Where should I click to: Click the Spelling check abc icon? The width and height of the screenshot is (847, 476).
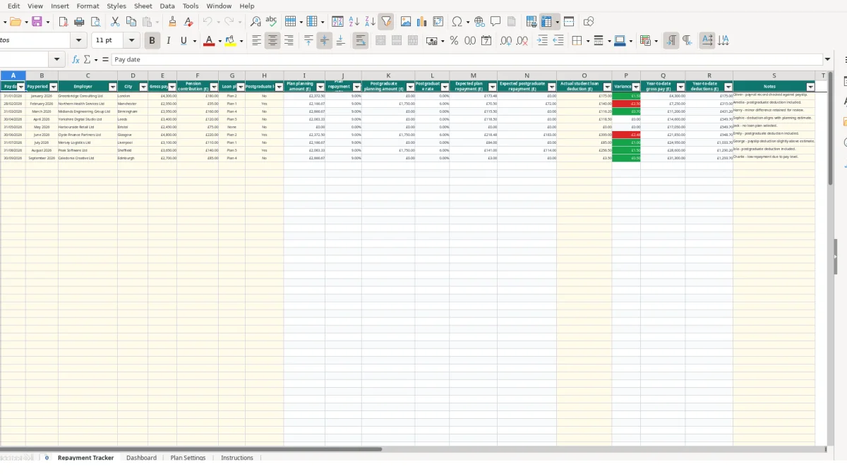tap(271, 22)
